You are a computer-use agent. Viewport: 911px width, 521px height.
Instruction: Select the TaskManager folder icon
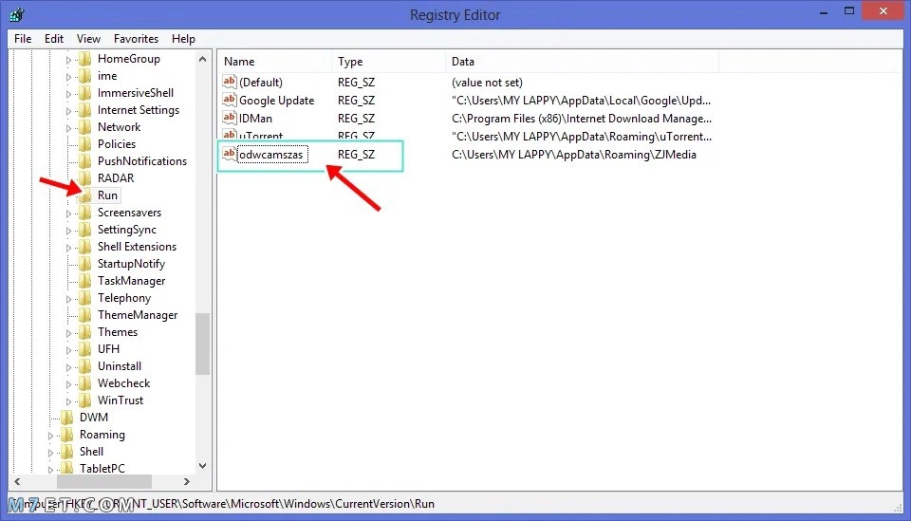[84, 281]
